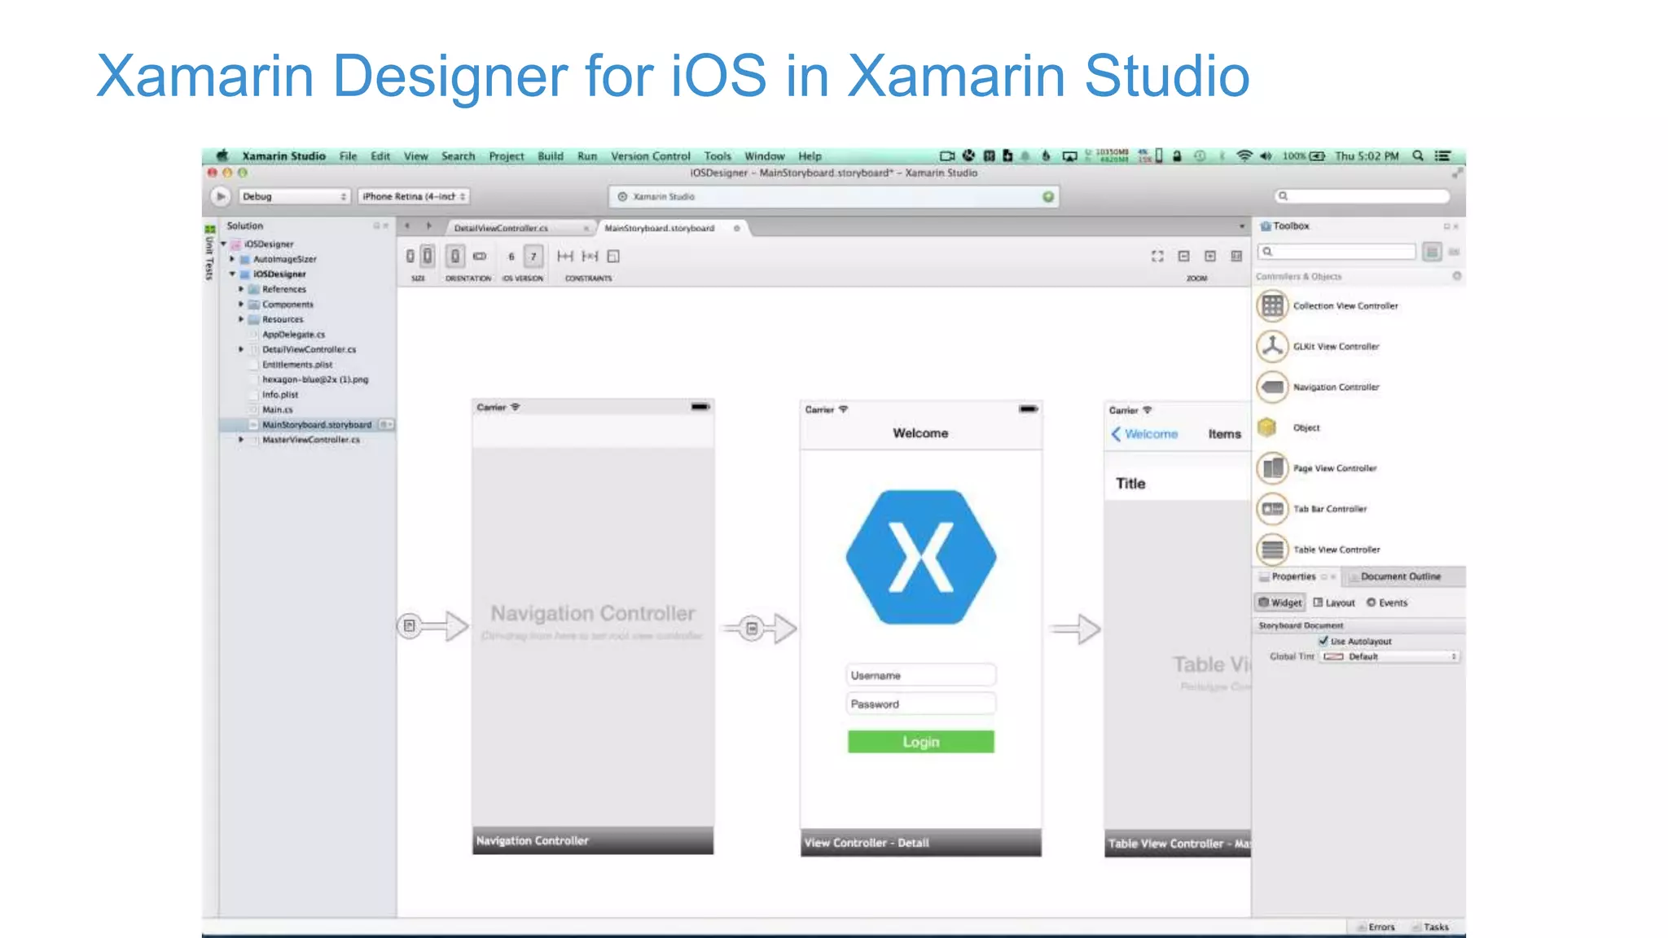
Task: Open the Errors pad at bottom
Action: [1376, 927]
